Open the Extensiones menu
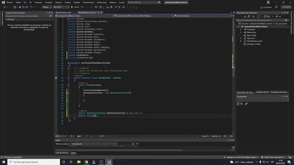 click(x=102, y=2)
